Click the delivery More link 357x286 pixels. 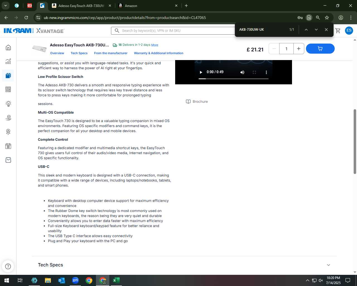coord(155,45)
